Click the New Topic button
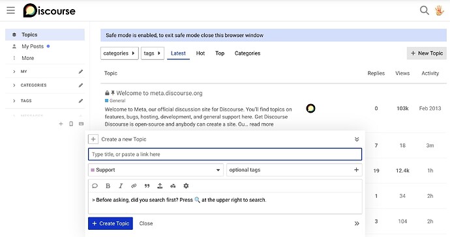This screenshot has height=237, width=450. tap(427, 53)
